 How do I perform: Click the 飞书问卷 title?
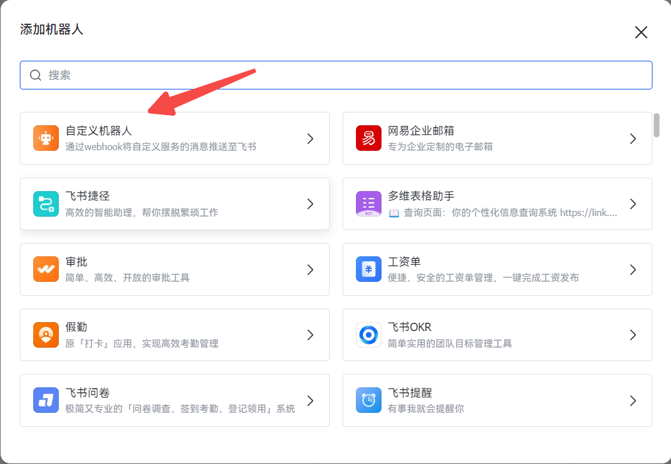click(x=88, y=392)
